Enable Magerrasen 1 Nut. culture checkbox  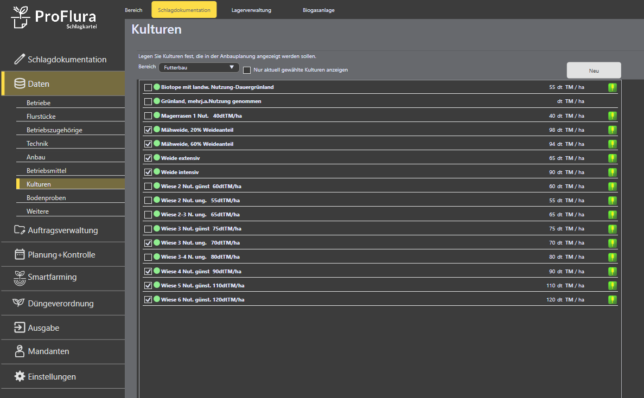(148, 116)
